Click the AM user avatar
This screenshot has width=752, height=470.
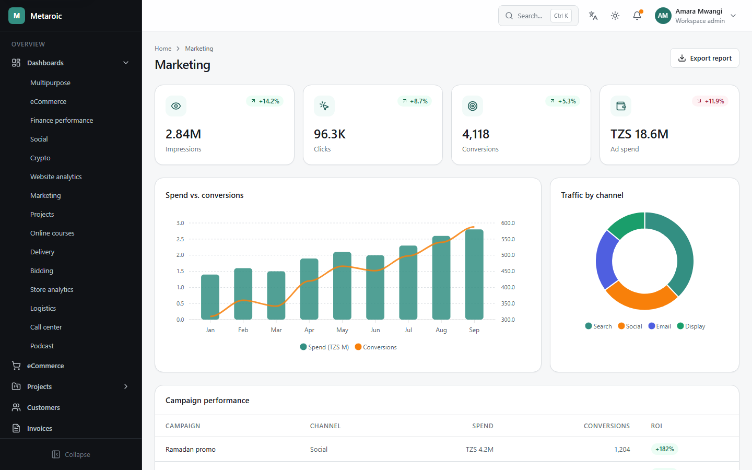(x=663, y=16)
